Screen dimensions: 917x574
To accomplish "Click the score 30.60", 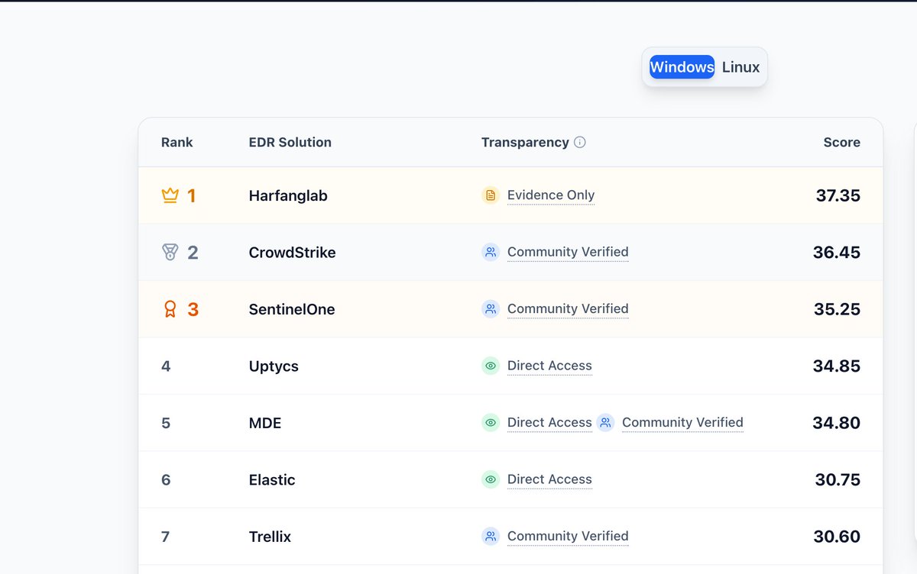I will [837, 536].
